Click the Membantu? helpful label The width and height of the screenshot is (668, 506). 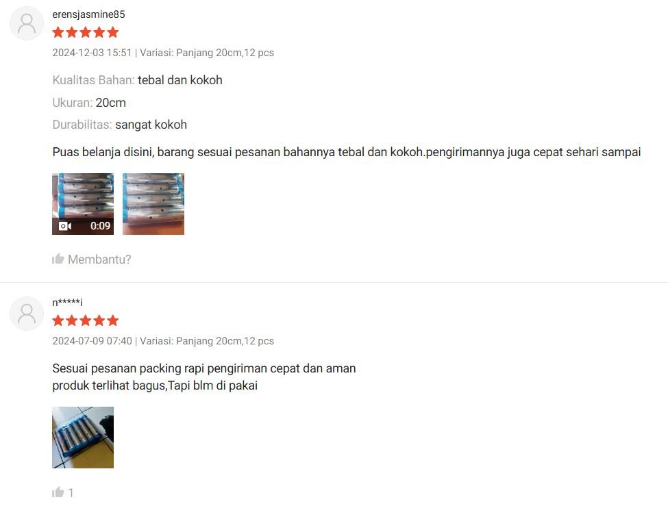[99, 260]
